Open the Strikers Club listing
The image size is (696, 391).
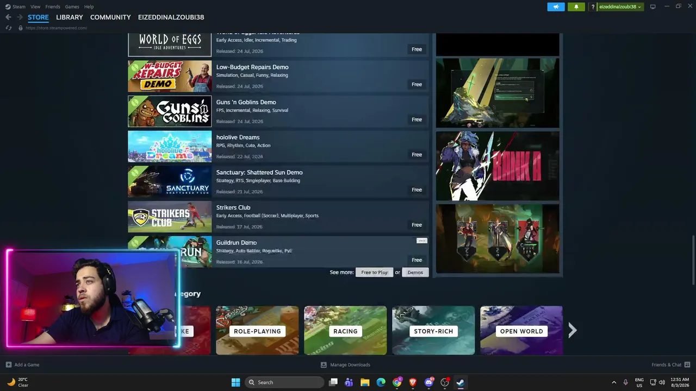tap(278, 217)
